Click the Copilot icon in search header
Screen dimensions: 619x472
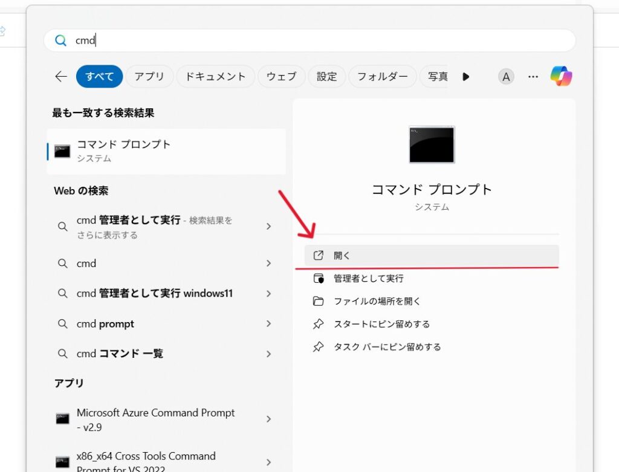click(x=561, y=76)
